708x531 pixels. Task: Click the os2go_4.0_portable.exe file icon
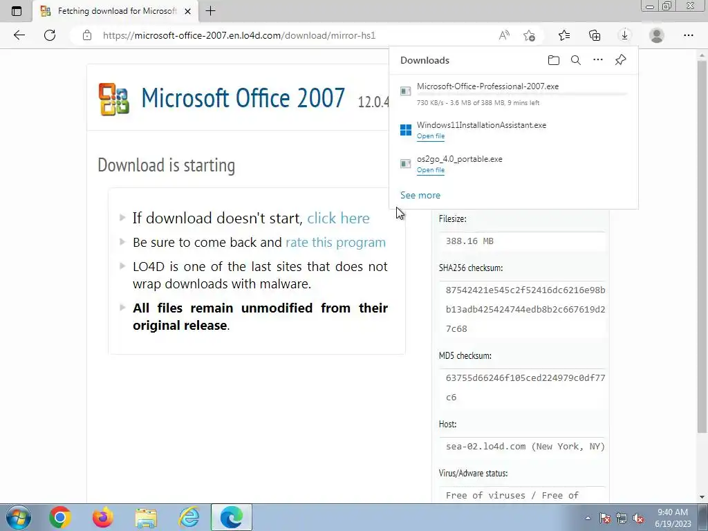tap(405, 163)
